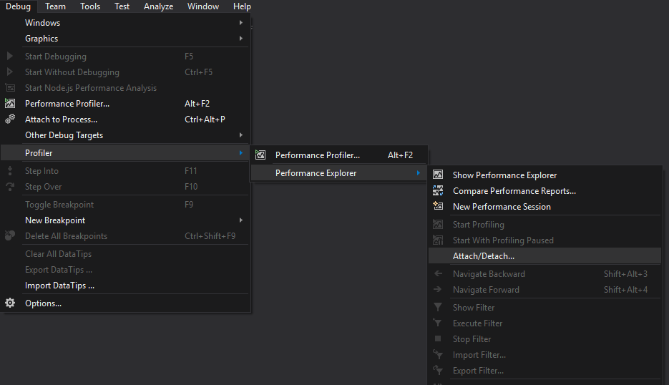
Task: Open the Test menu
Action: (x=122, y=6)
